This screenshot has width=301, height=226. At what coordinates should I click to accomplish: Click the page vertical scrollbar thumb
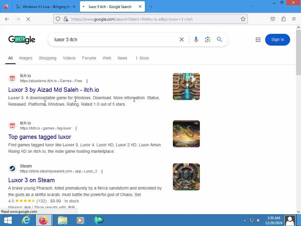pos(298,52)
